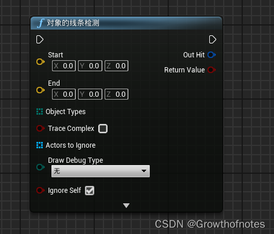Click the End Z value field

pyautogui.click(x=116, y=94)
